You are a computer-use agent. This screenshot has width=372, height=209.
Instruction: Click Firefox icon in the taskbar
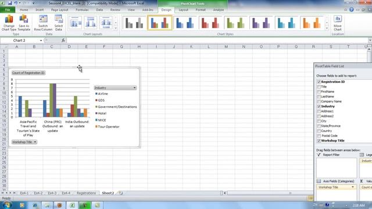click(59, 205)
